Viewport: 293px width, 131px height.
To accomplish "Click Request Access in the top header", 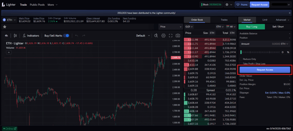I will click(x=259, y=5).
